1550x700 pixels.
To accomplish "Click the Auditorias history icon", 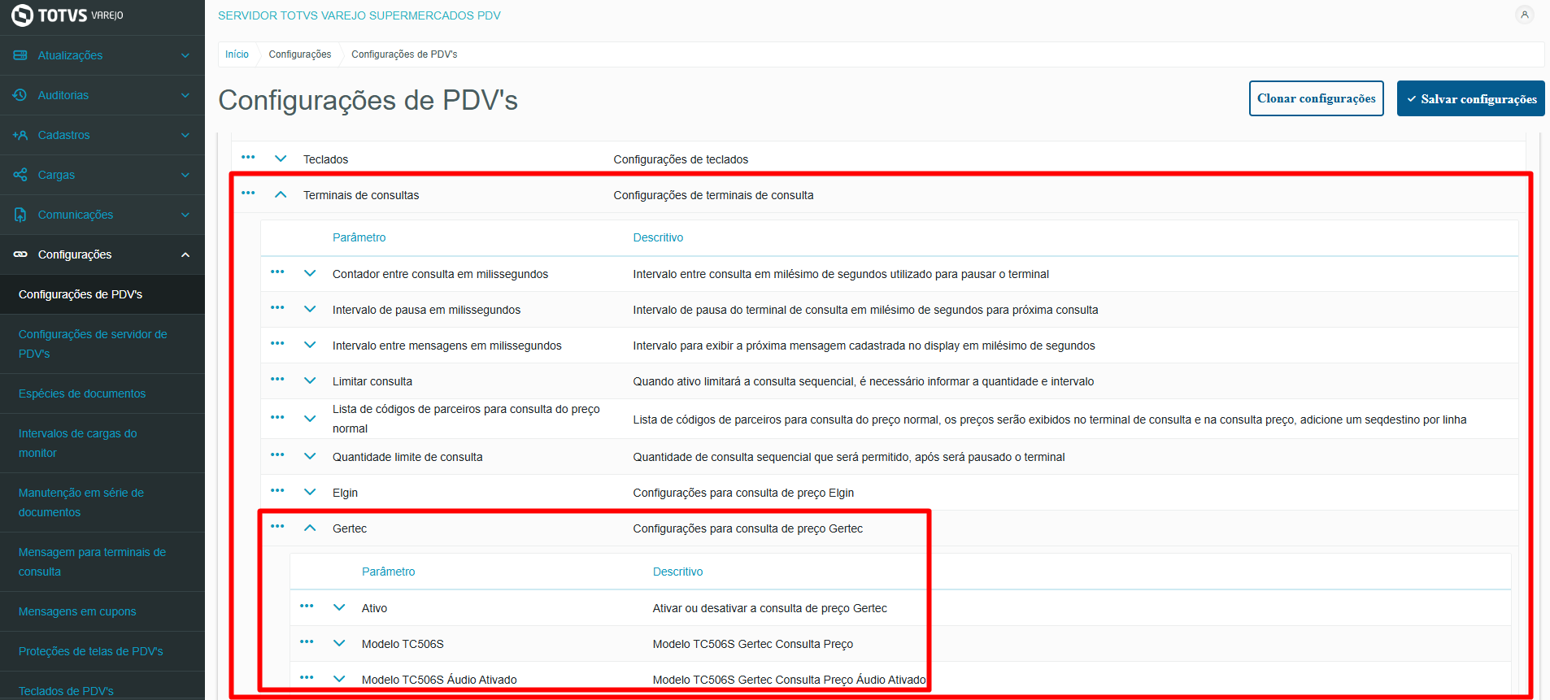I will point(20,95).
